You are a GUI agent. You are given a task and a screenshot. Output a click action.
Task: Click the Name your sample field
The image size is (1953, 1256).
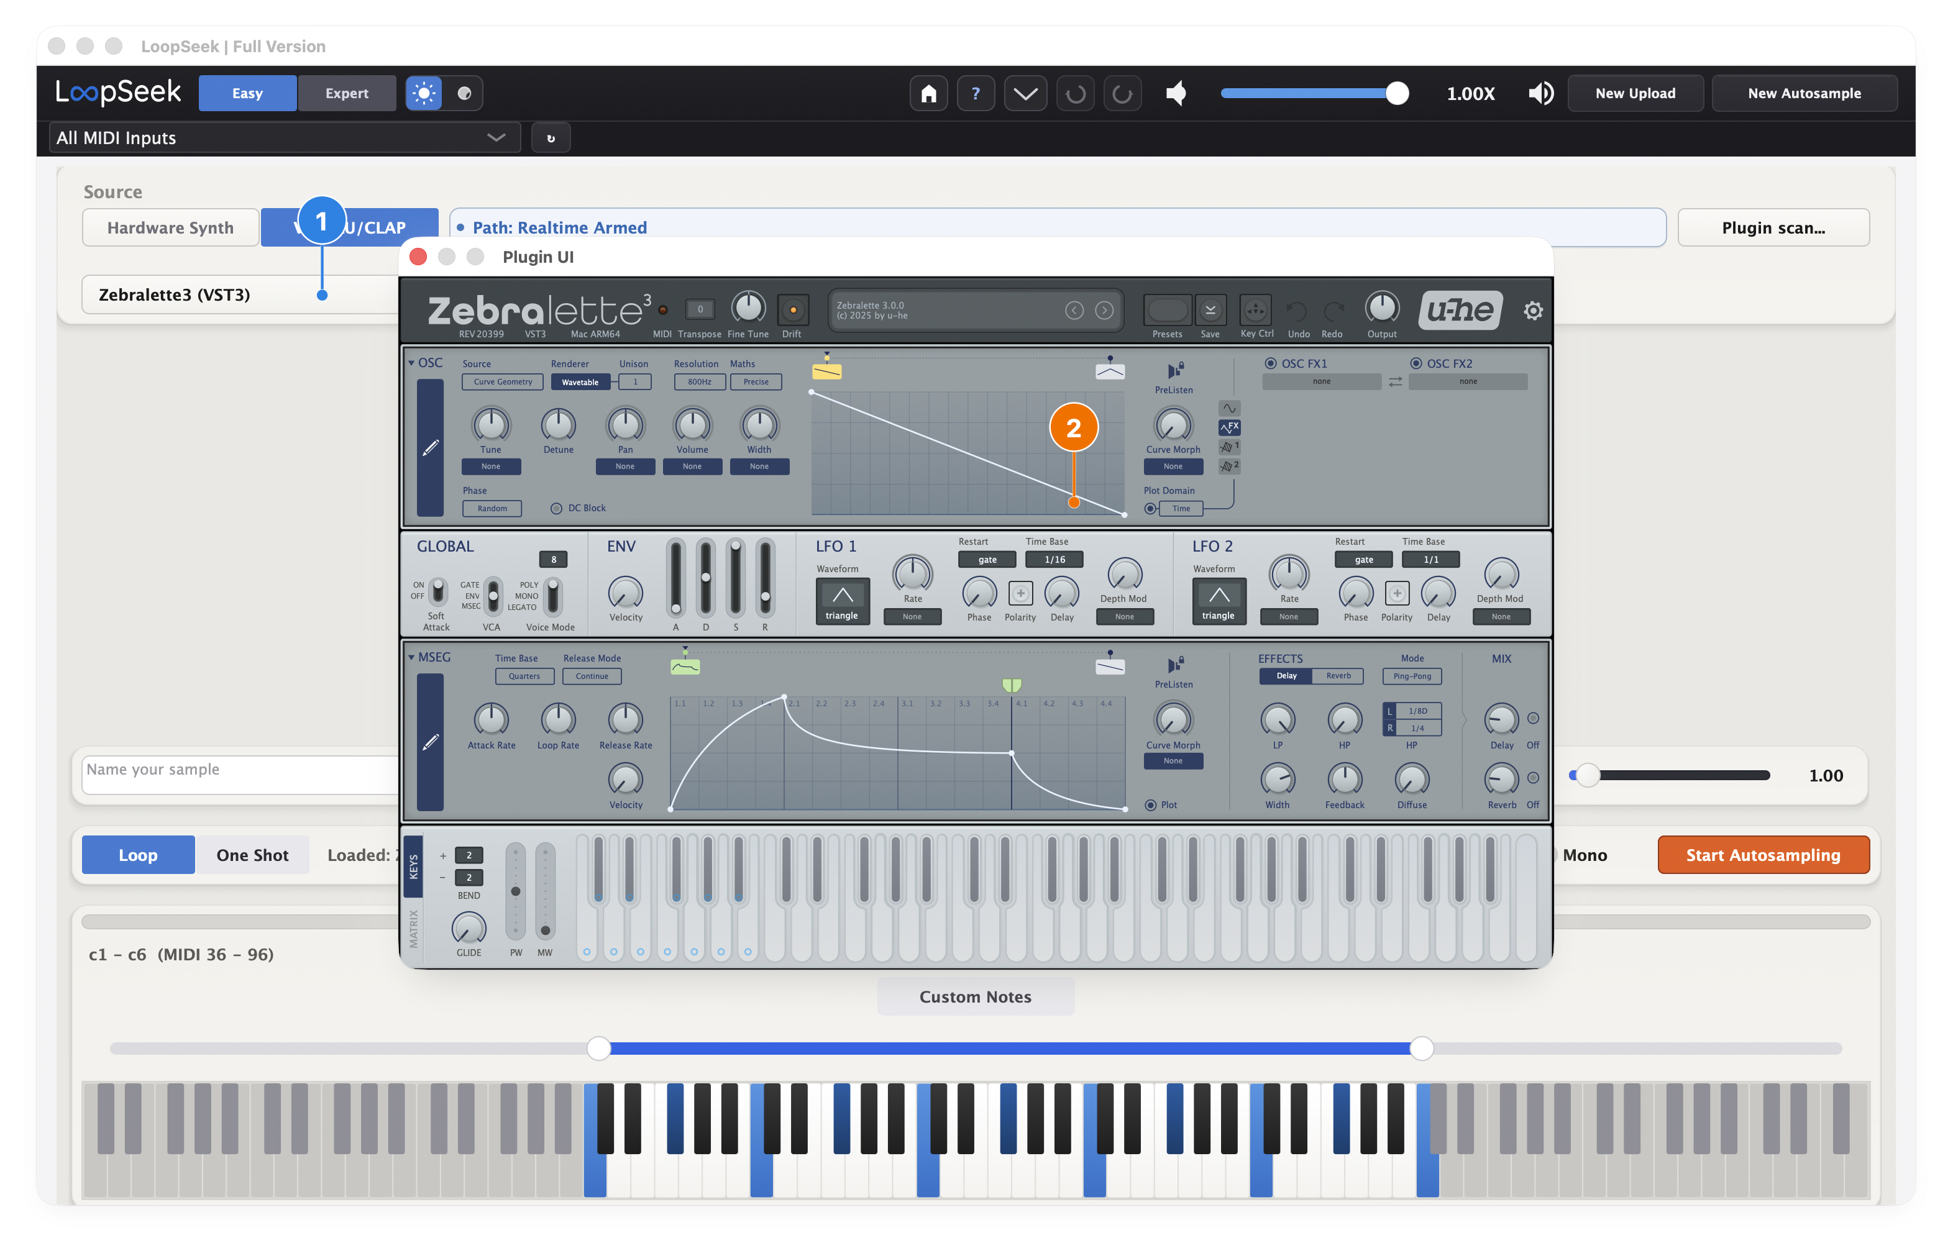[240, 774]
